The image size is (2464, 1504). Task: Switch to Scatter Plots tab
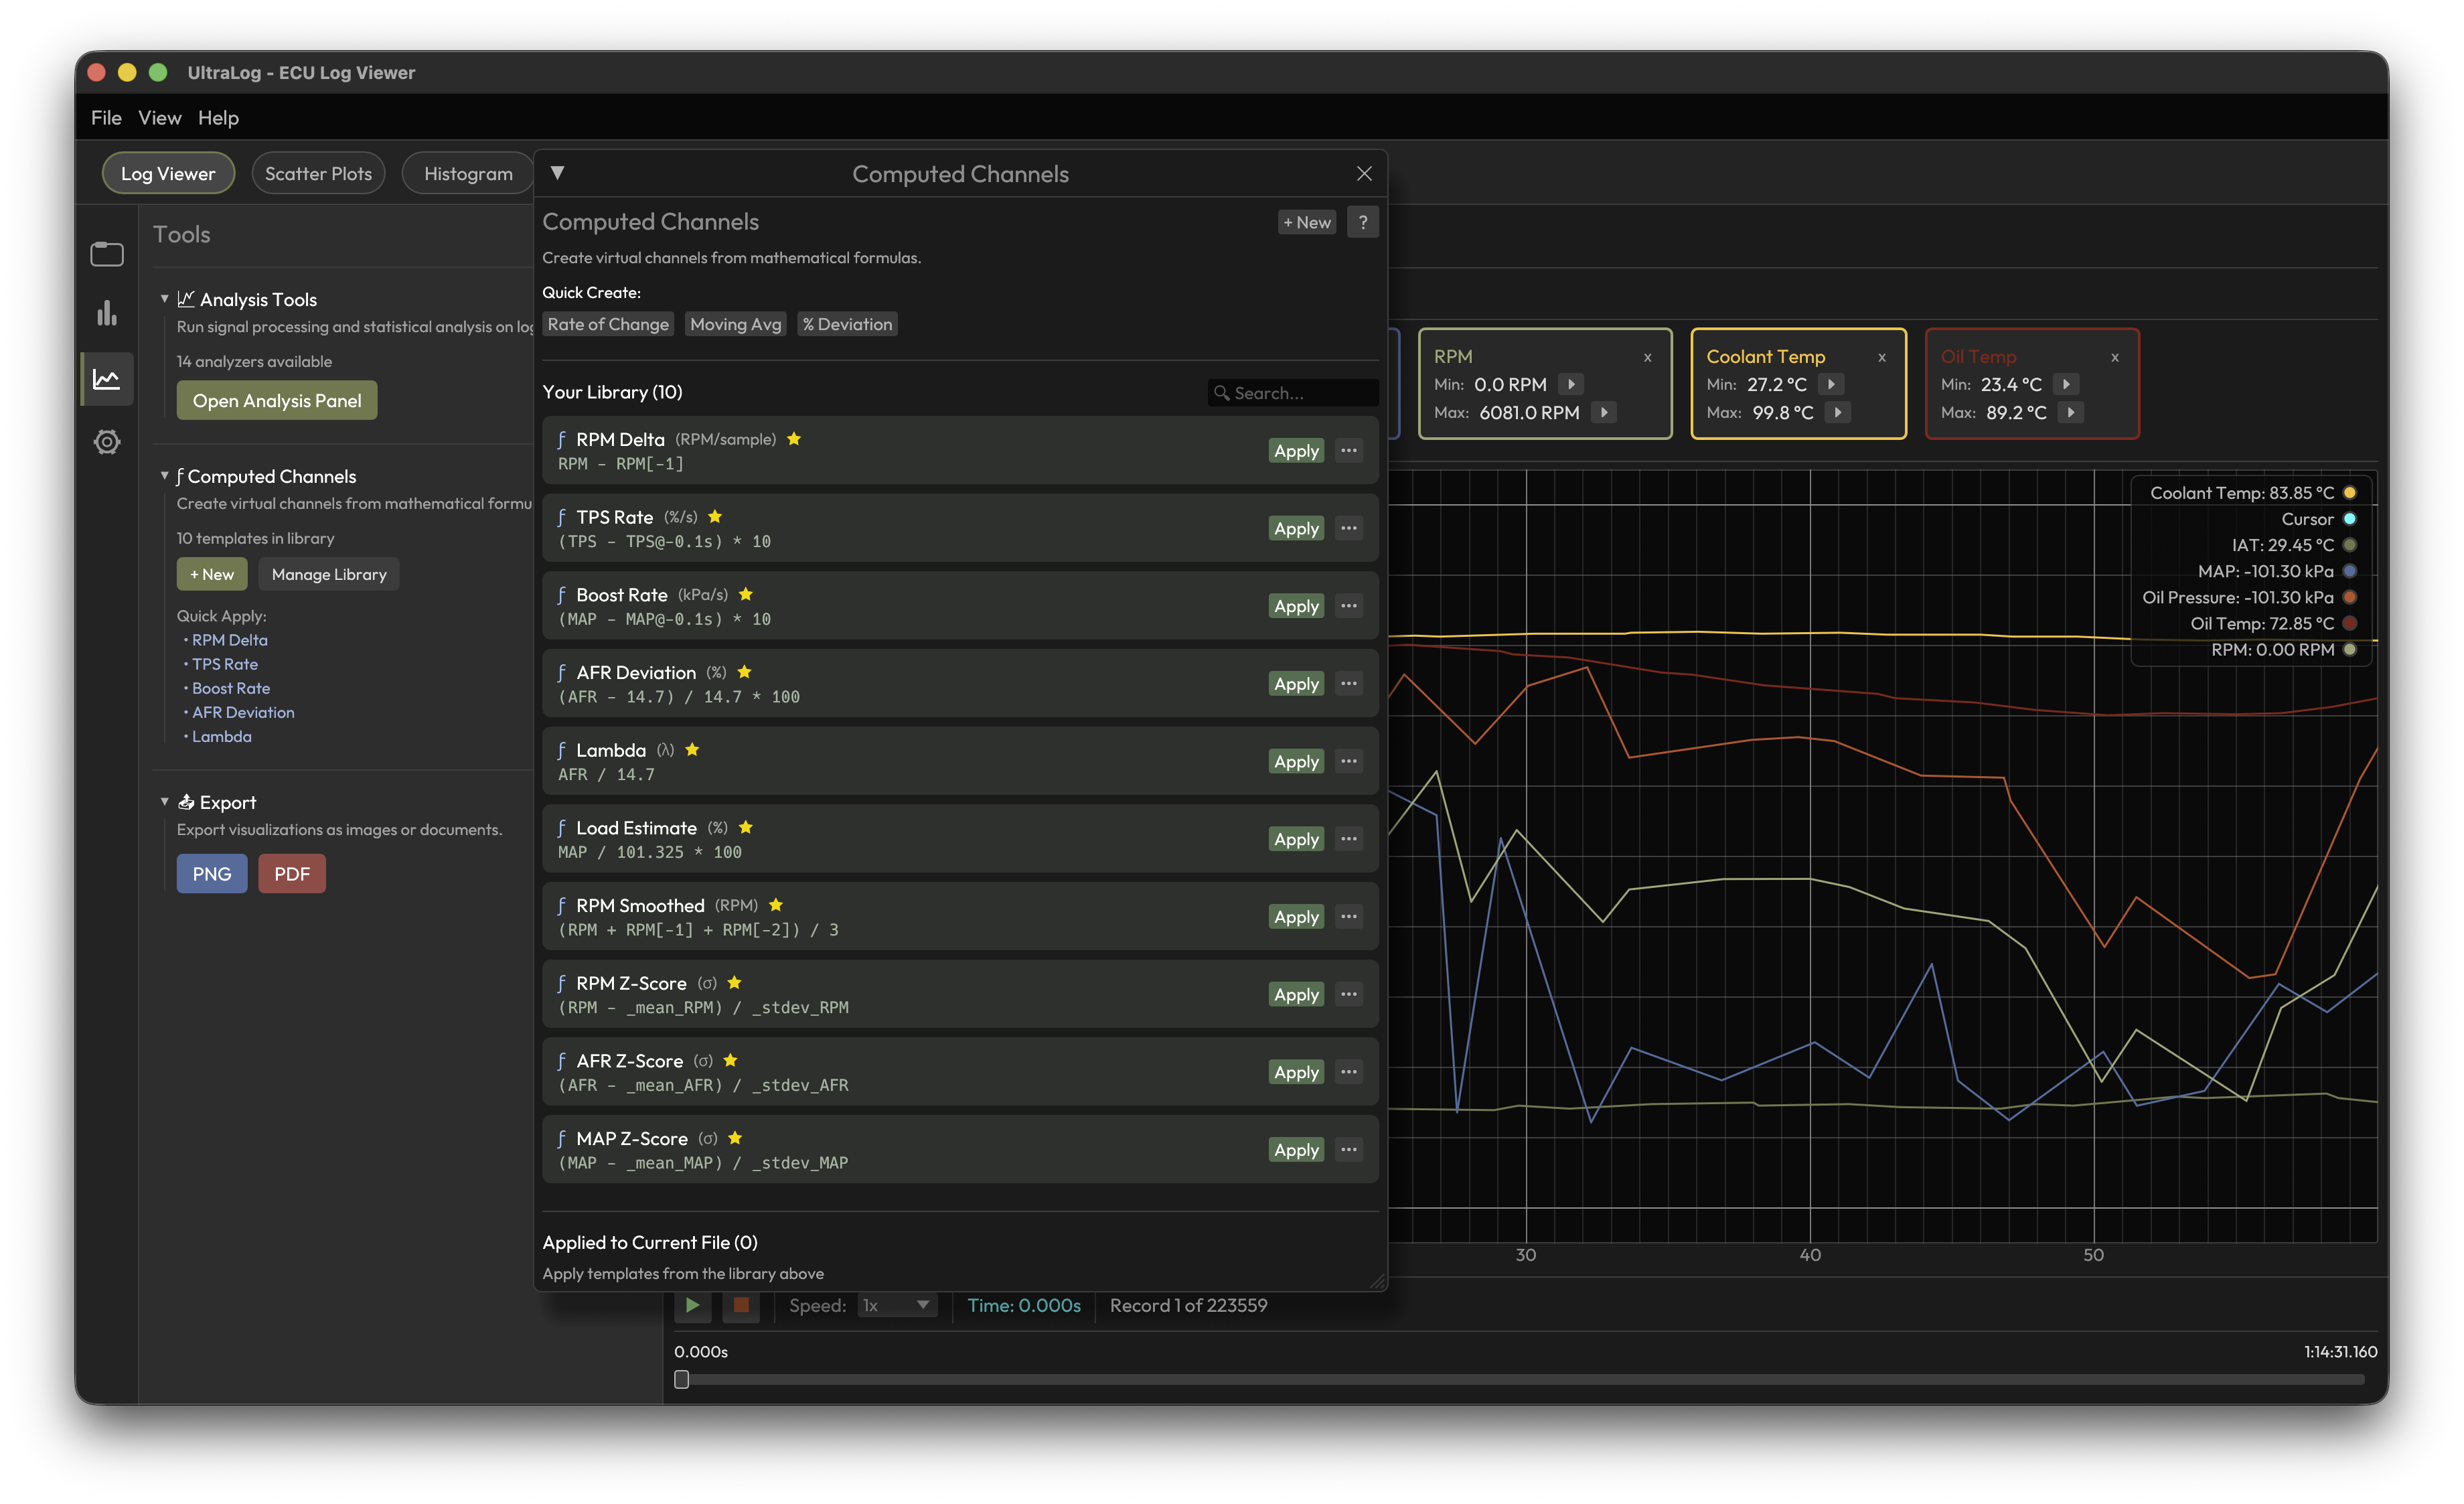click(318, 174)
